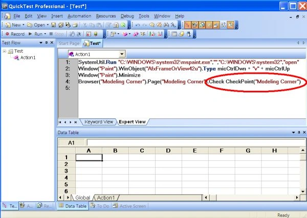Open Find with the binoculars icon
The height and width of the screenshot is (218, 307).
point(166,25)
